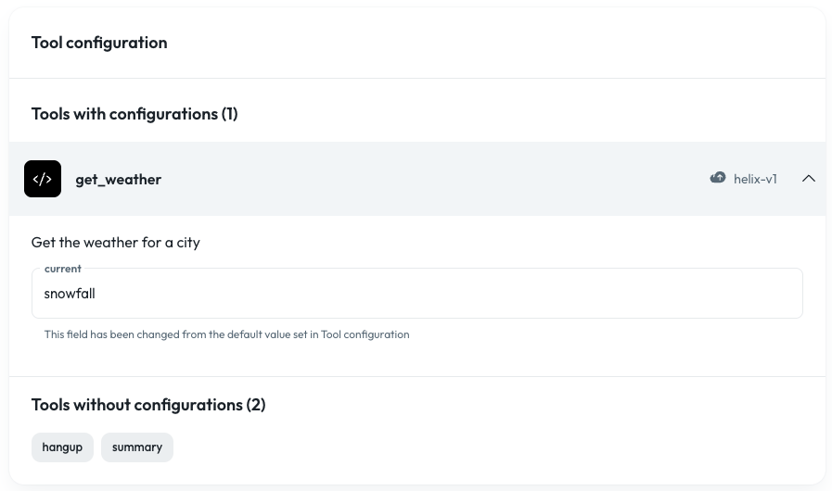Click the (1) count in configured tools heading
832x491 pixels.
(230, 113)
